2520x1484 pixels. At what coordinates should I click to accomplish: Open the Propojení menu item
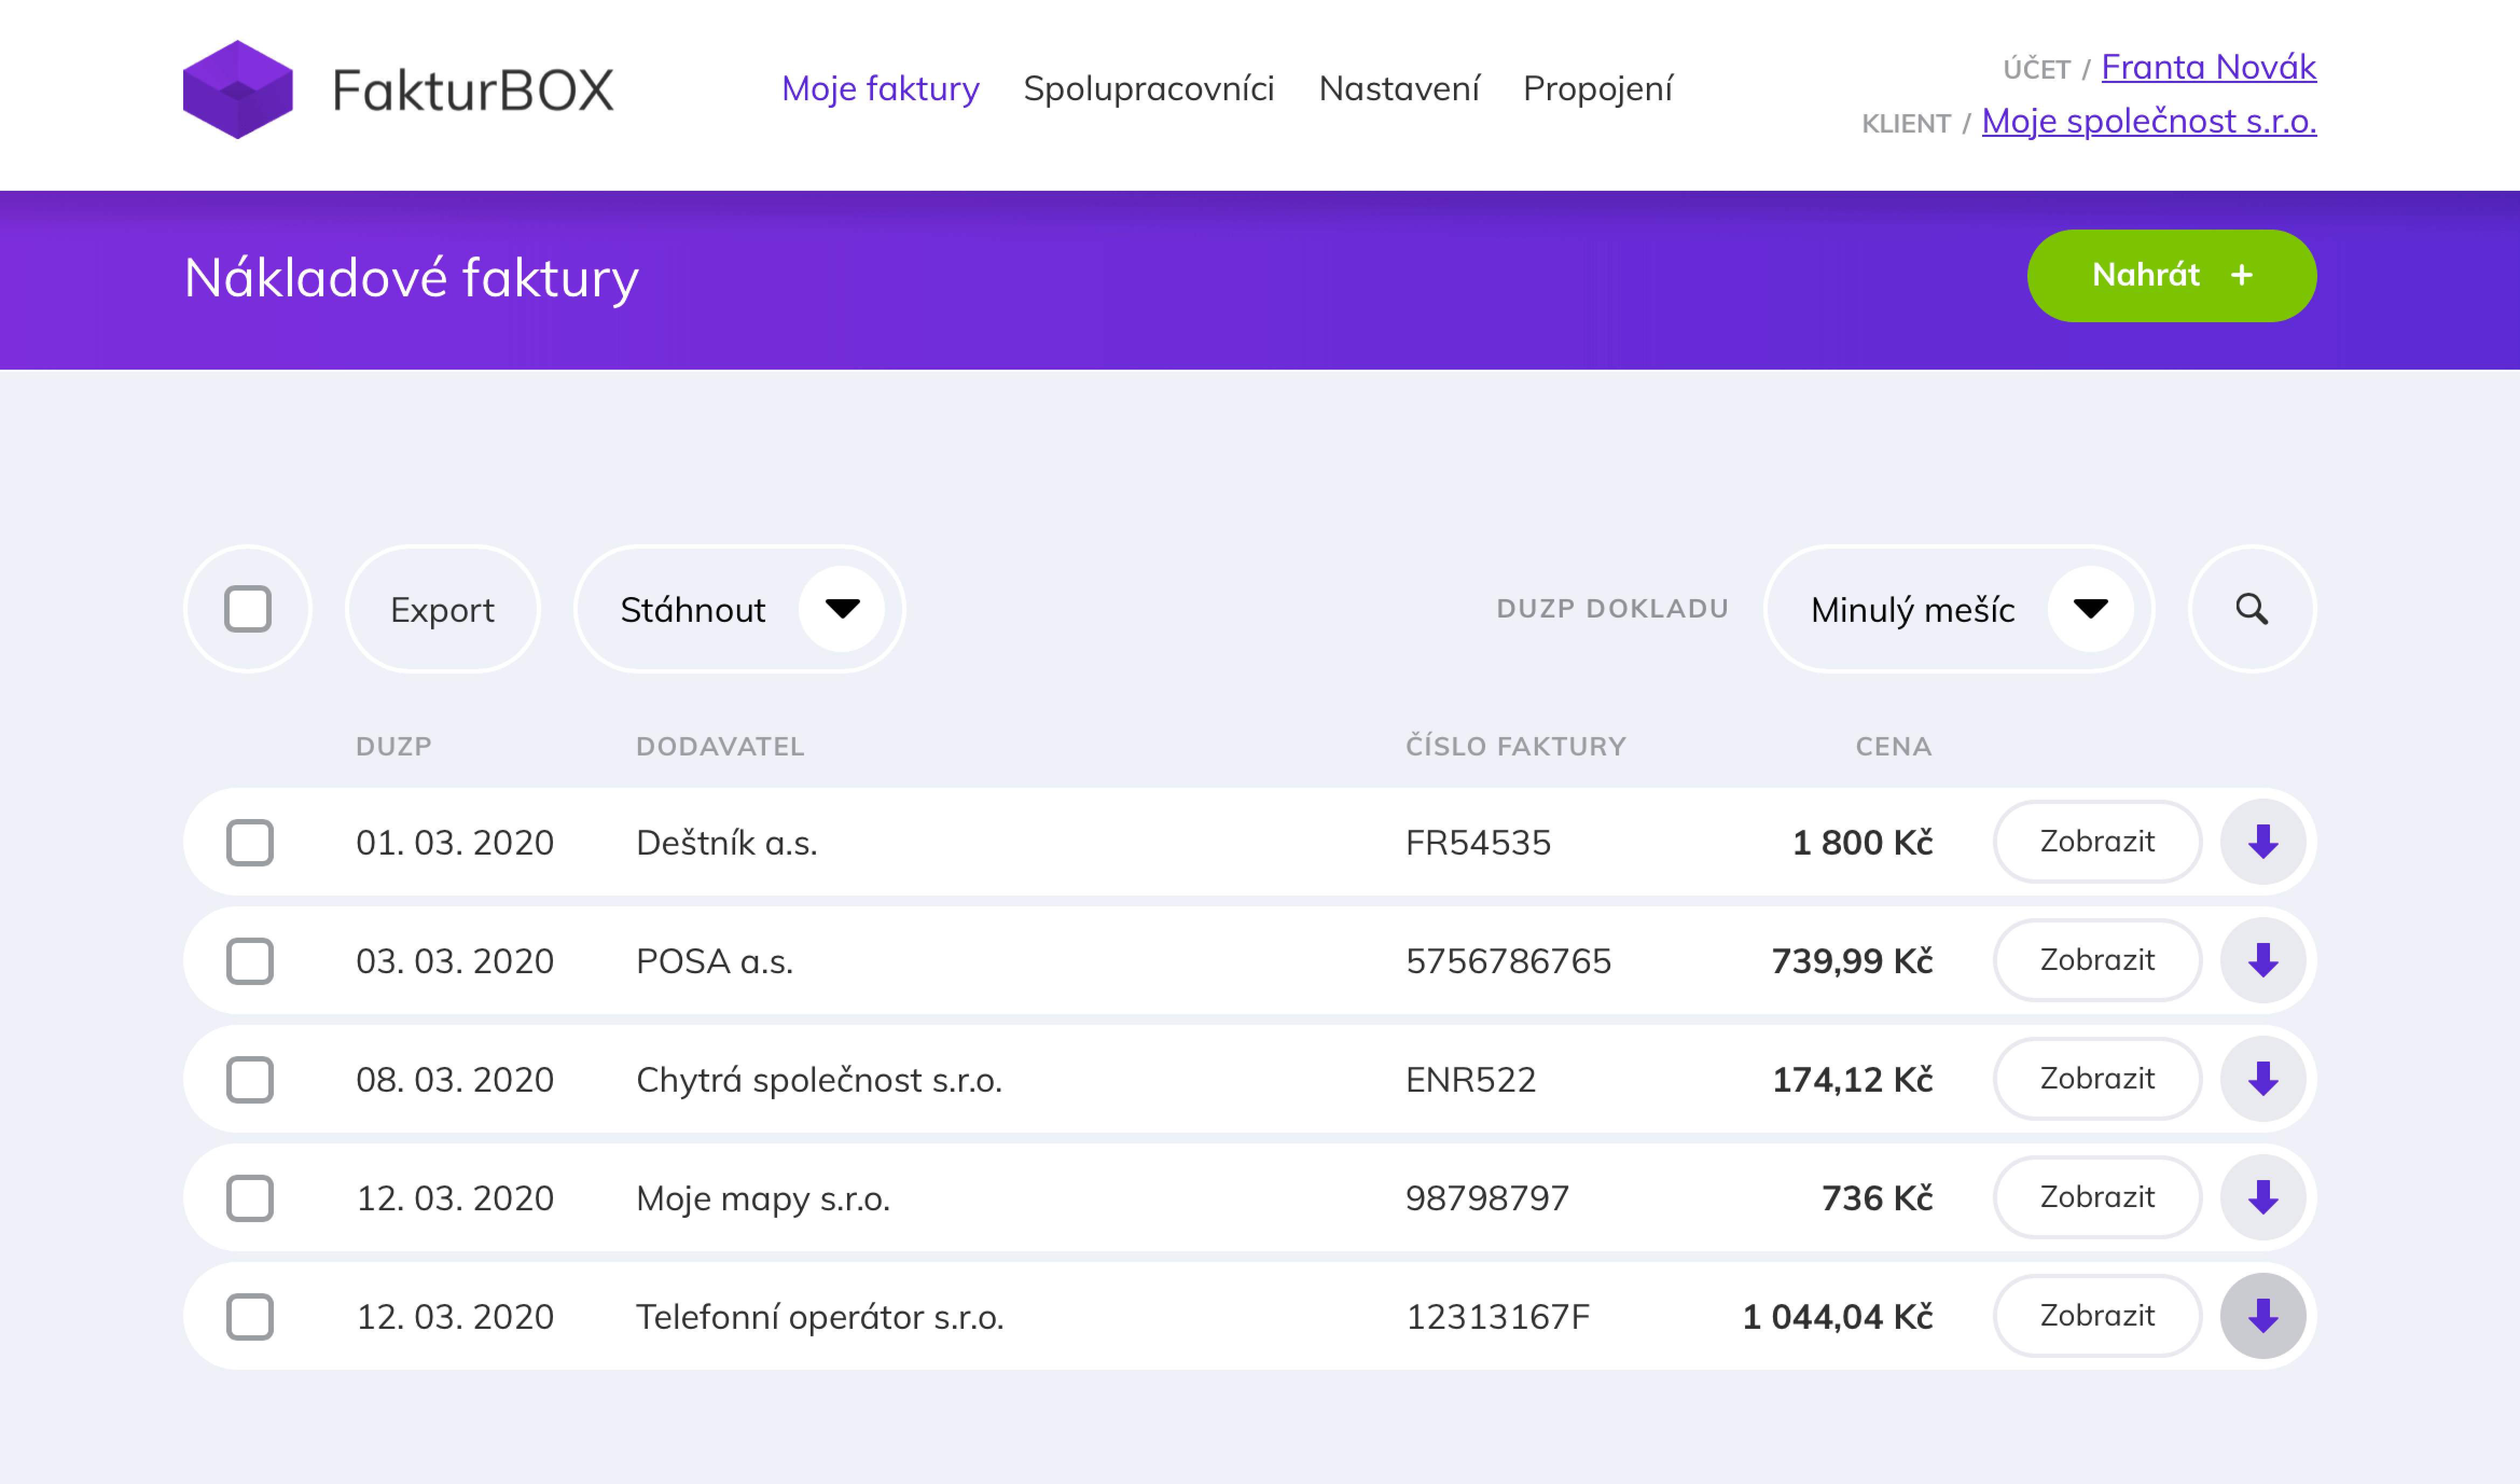(1597, 89)
